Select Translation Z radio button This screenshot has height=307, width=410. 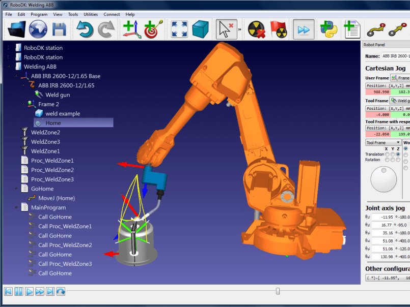pos(398,155)
